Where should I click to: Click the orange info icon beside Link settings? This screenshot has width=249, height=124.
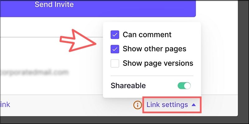pos(137,105)
